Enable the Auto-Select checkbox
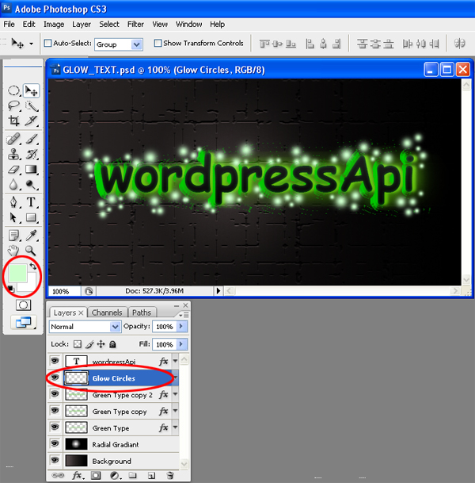The width and height of the screenshot is (475, 483). pos(47,43)
